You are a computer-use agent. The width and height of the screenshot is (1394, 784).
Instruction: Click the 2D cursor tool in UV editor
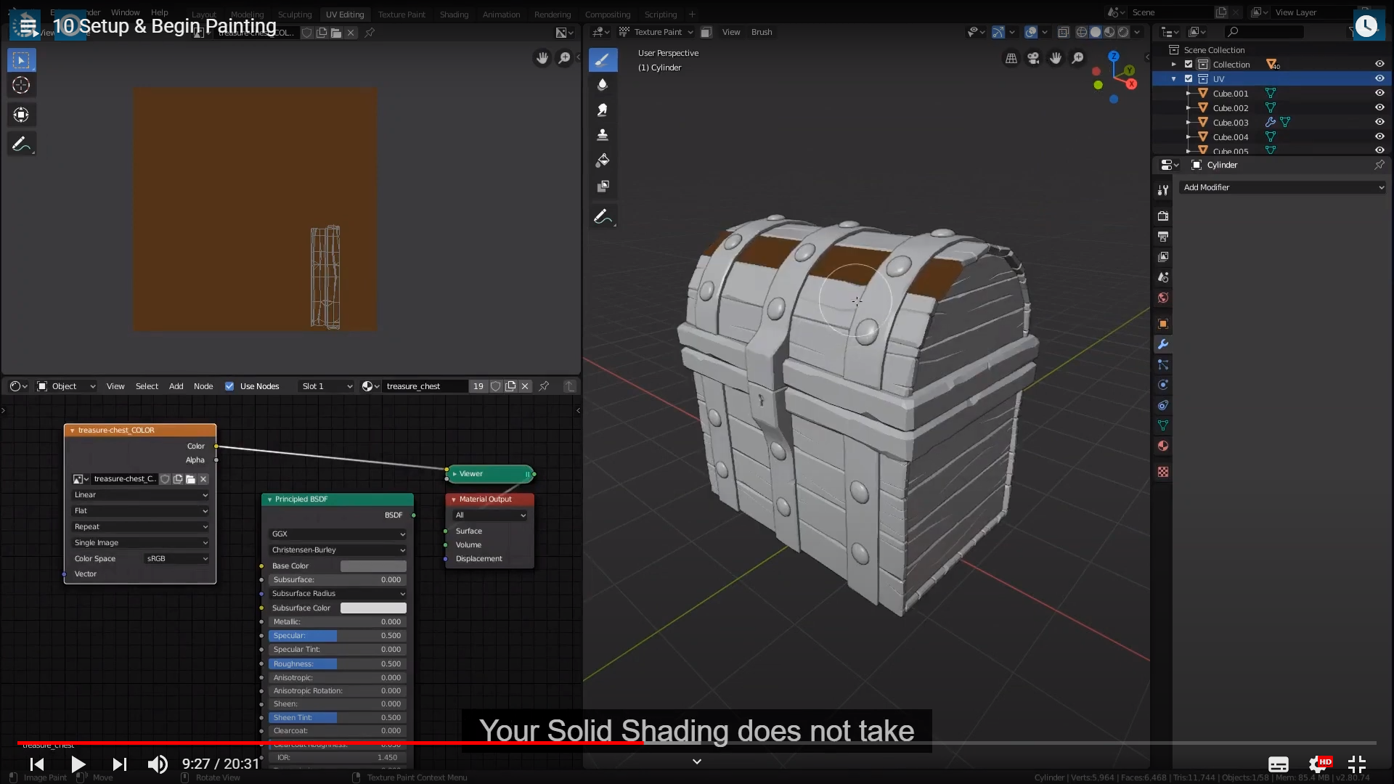point(21,85)
